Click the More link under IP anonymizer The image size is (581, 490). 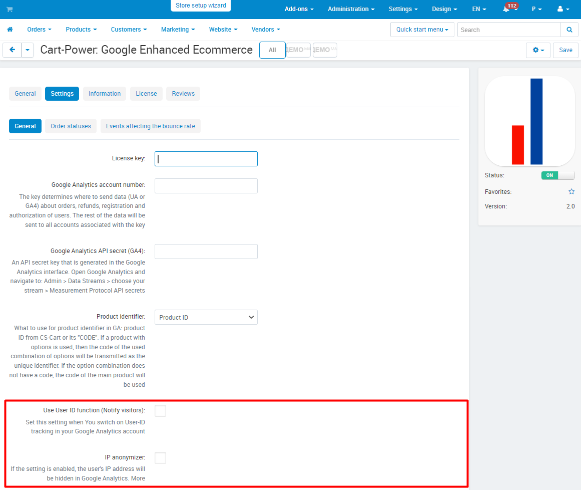tap(138, 478)
